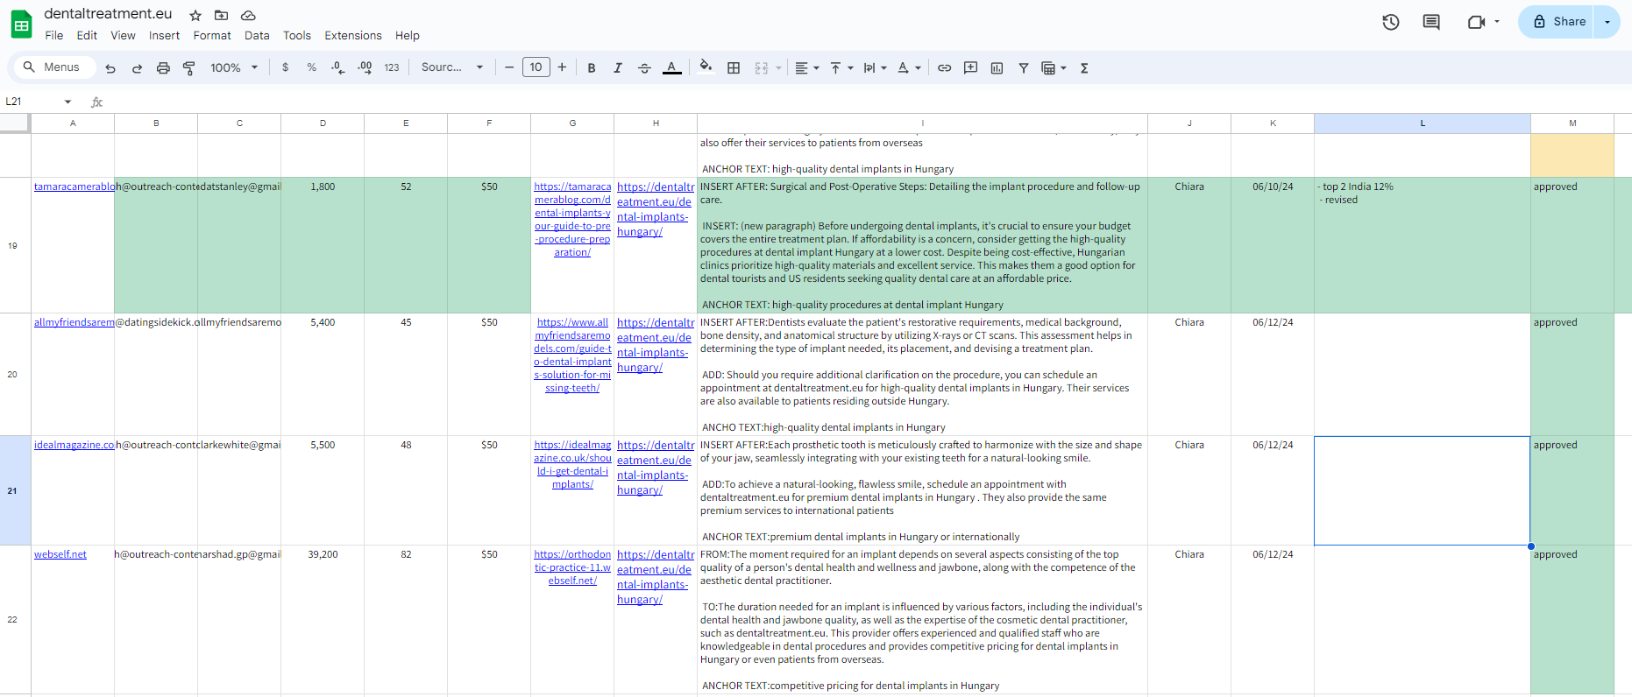This screenshot has width=1632, height=697.
Task: Start a Meet video call
Action: click(x=1477, y=22)
